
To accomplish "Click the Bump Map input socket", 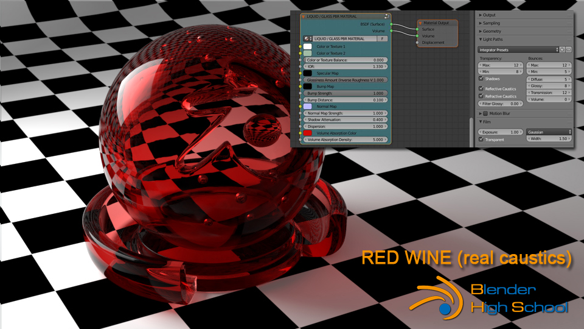I will [x=300, y=87].
